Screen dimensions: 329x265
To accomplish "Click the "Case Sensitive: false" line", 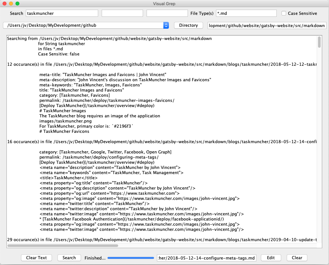I will point(59,54).
